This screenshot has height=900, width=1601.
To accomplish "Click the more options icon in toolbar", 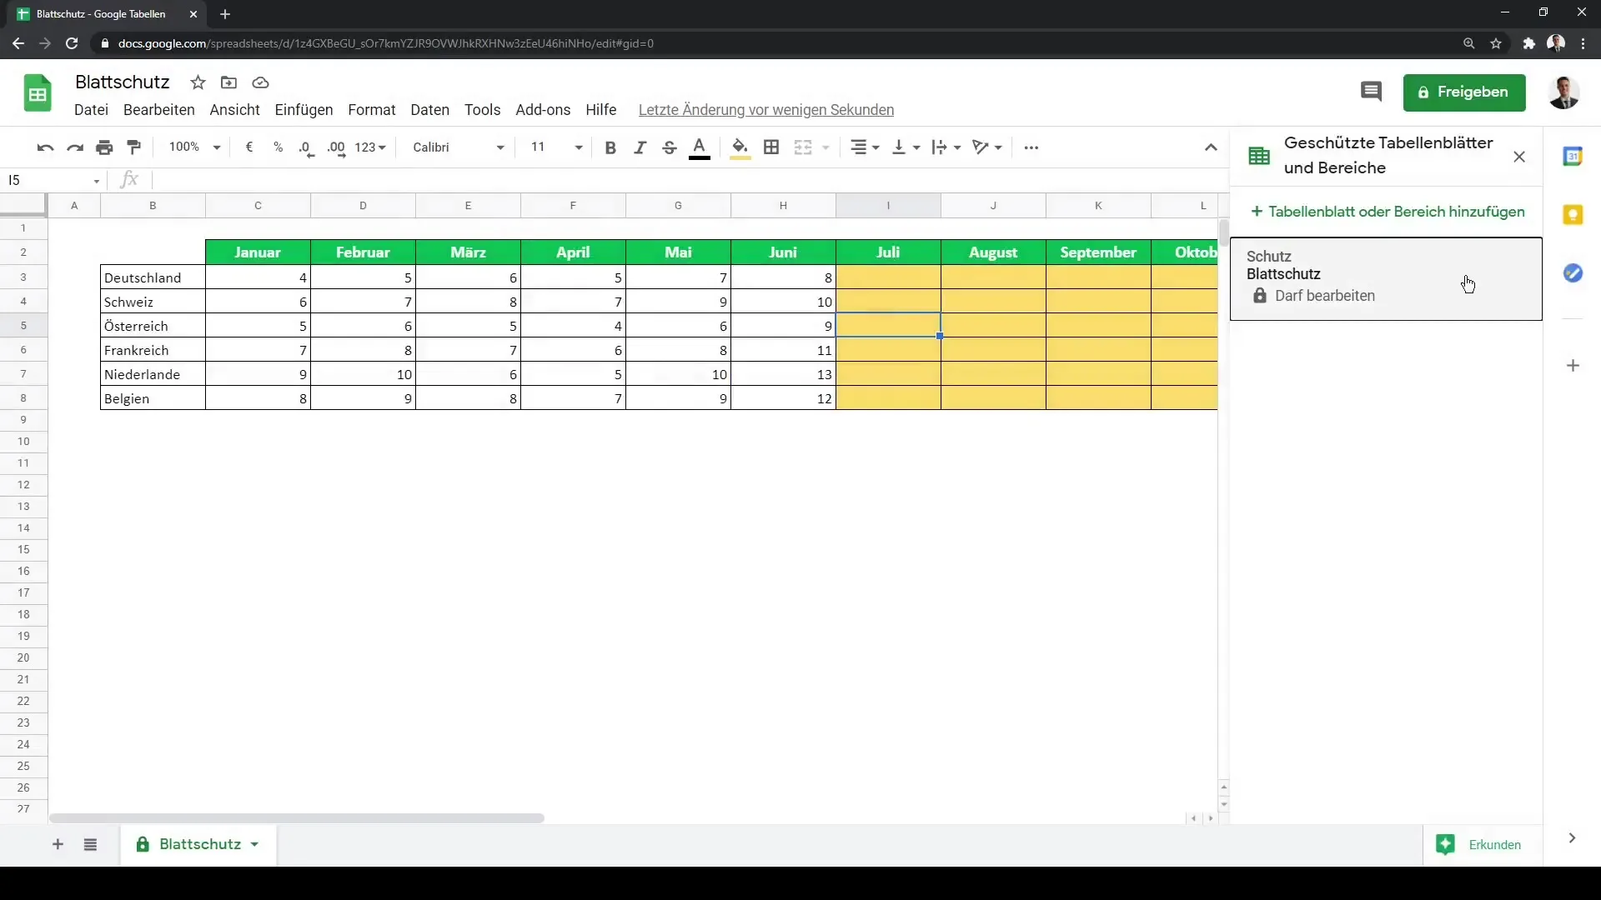I will 1031,146.
